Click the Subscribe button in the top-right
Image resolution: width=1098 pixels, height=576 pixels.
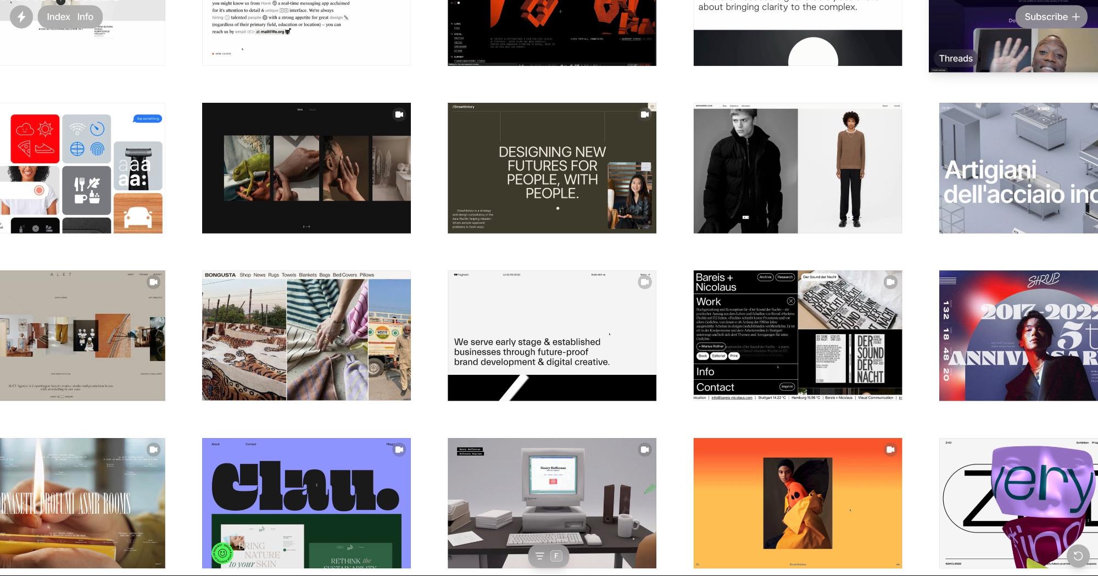[x=1046, y=17]
